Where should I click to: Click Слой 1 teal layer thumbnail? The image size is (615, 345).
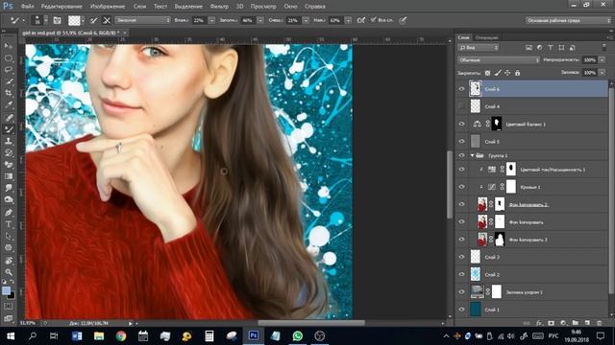476,310
